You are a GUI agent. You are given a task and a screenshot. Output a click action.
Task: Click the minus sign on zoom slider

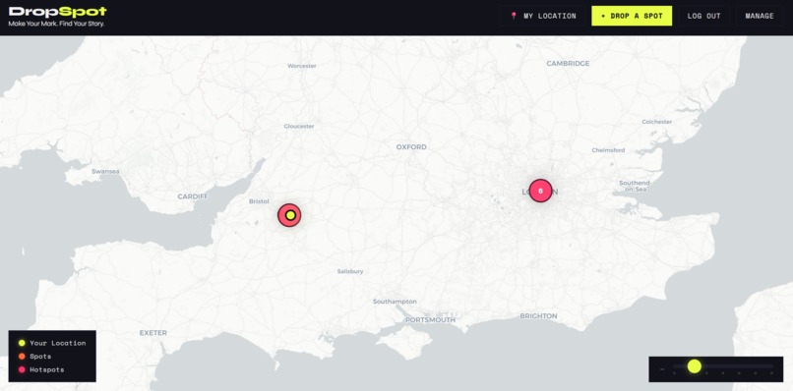(662, 369)
